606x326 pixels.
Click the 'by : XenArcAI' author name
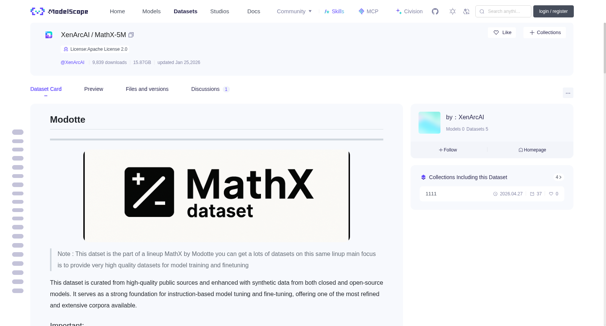click(465, 117)
